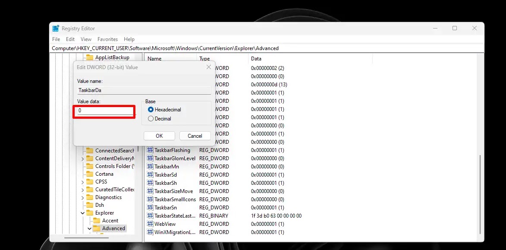Image resolution: width=506 pixels, height=250 pixels.
Task: Click the TaskbarStateLast REG_BINARY type cell
Action: point(214,216)
